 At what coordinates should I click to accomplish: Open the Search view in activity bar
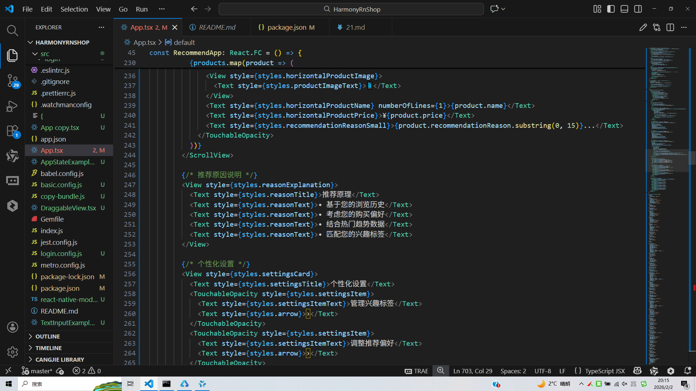(12, 30)
